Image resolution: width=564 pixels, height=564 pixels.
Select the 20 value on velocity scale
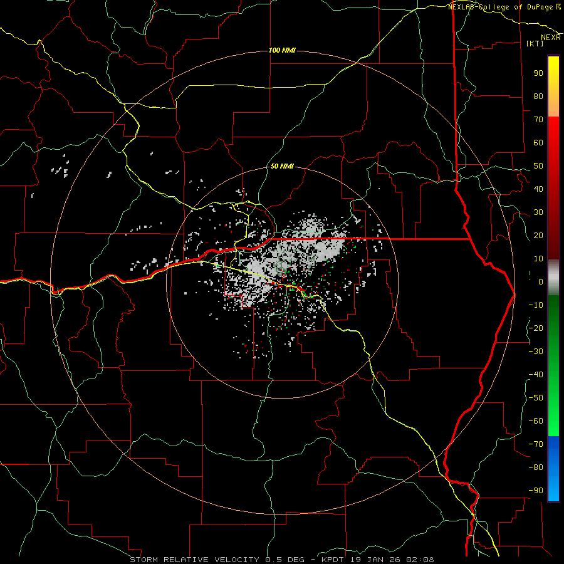538,236
